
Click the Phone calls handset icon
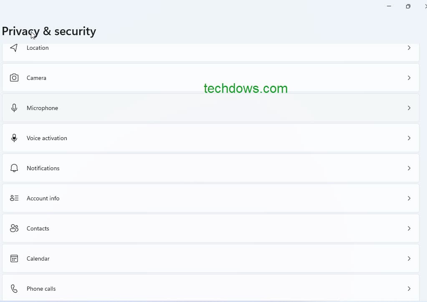pyautogui.click(x=14, y=289)
